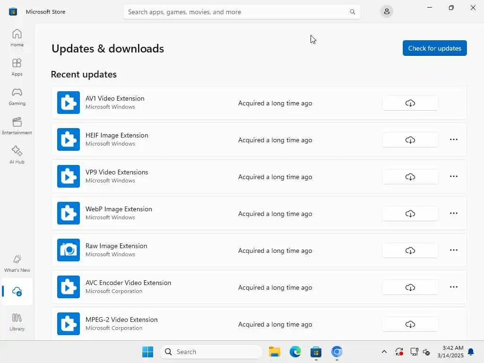
Task: Open the Home section in sidebar
Action: click(x=17, y=38)
